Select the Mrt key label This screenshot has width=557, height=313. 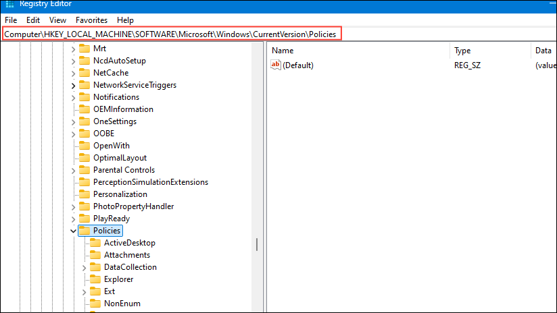[99, 48]
